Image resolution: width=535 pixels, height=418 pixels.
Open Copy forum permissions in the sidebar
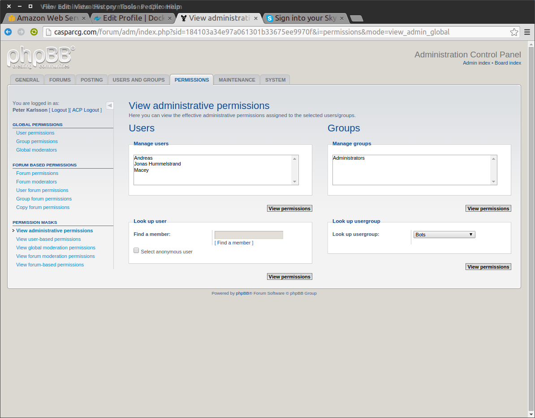[x=43, y=207]
